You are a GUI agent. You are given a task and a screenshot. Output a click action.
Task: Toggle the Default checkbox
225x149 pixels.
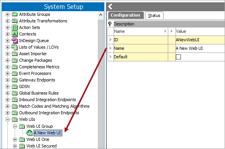[x=178, y=57]
